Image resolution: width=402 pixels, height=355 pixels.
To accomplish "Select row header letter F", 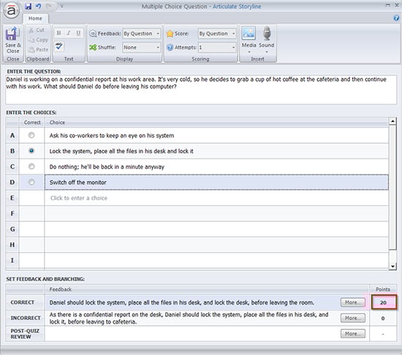I will [x=12, y=213].
